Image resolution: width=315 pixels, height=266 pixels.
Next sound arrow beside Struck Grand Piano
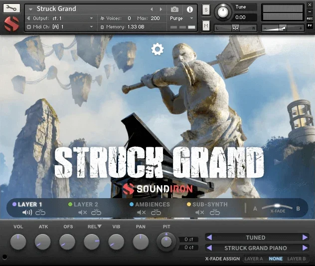305,248
